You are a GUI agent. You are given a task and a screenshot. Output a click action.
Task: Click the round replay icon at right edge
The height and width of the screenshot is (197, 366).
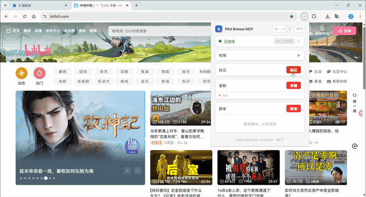[x=355, y=146]
